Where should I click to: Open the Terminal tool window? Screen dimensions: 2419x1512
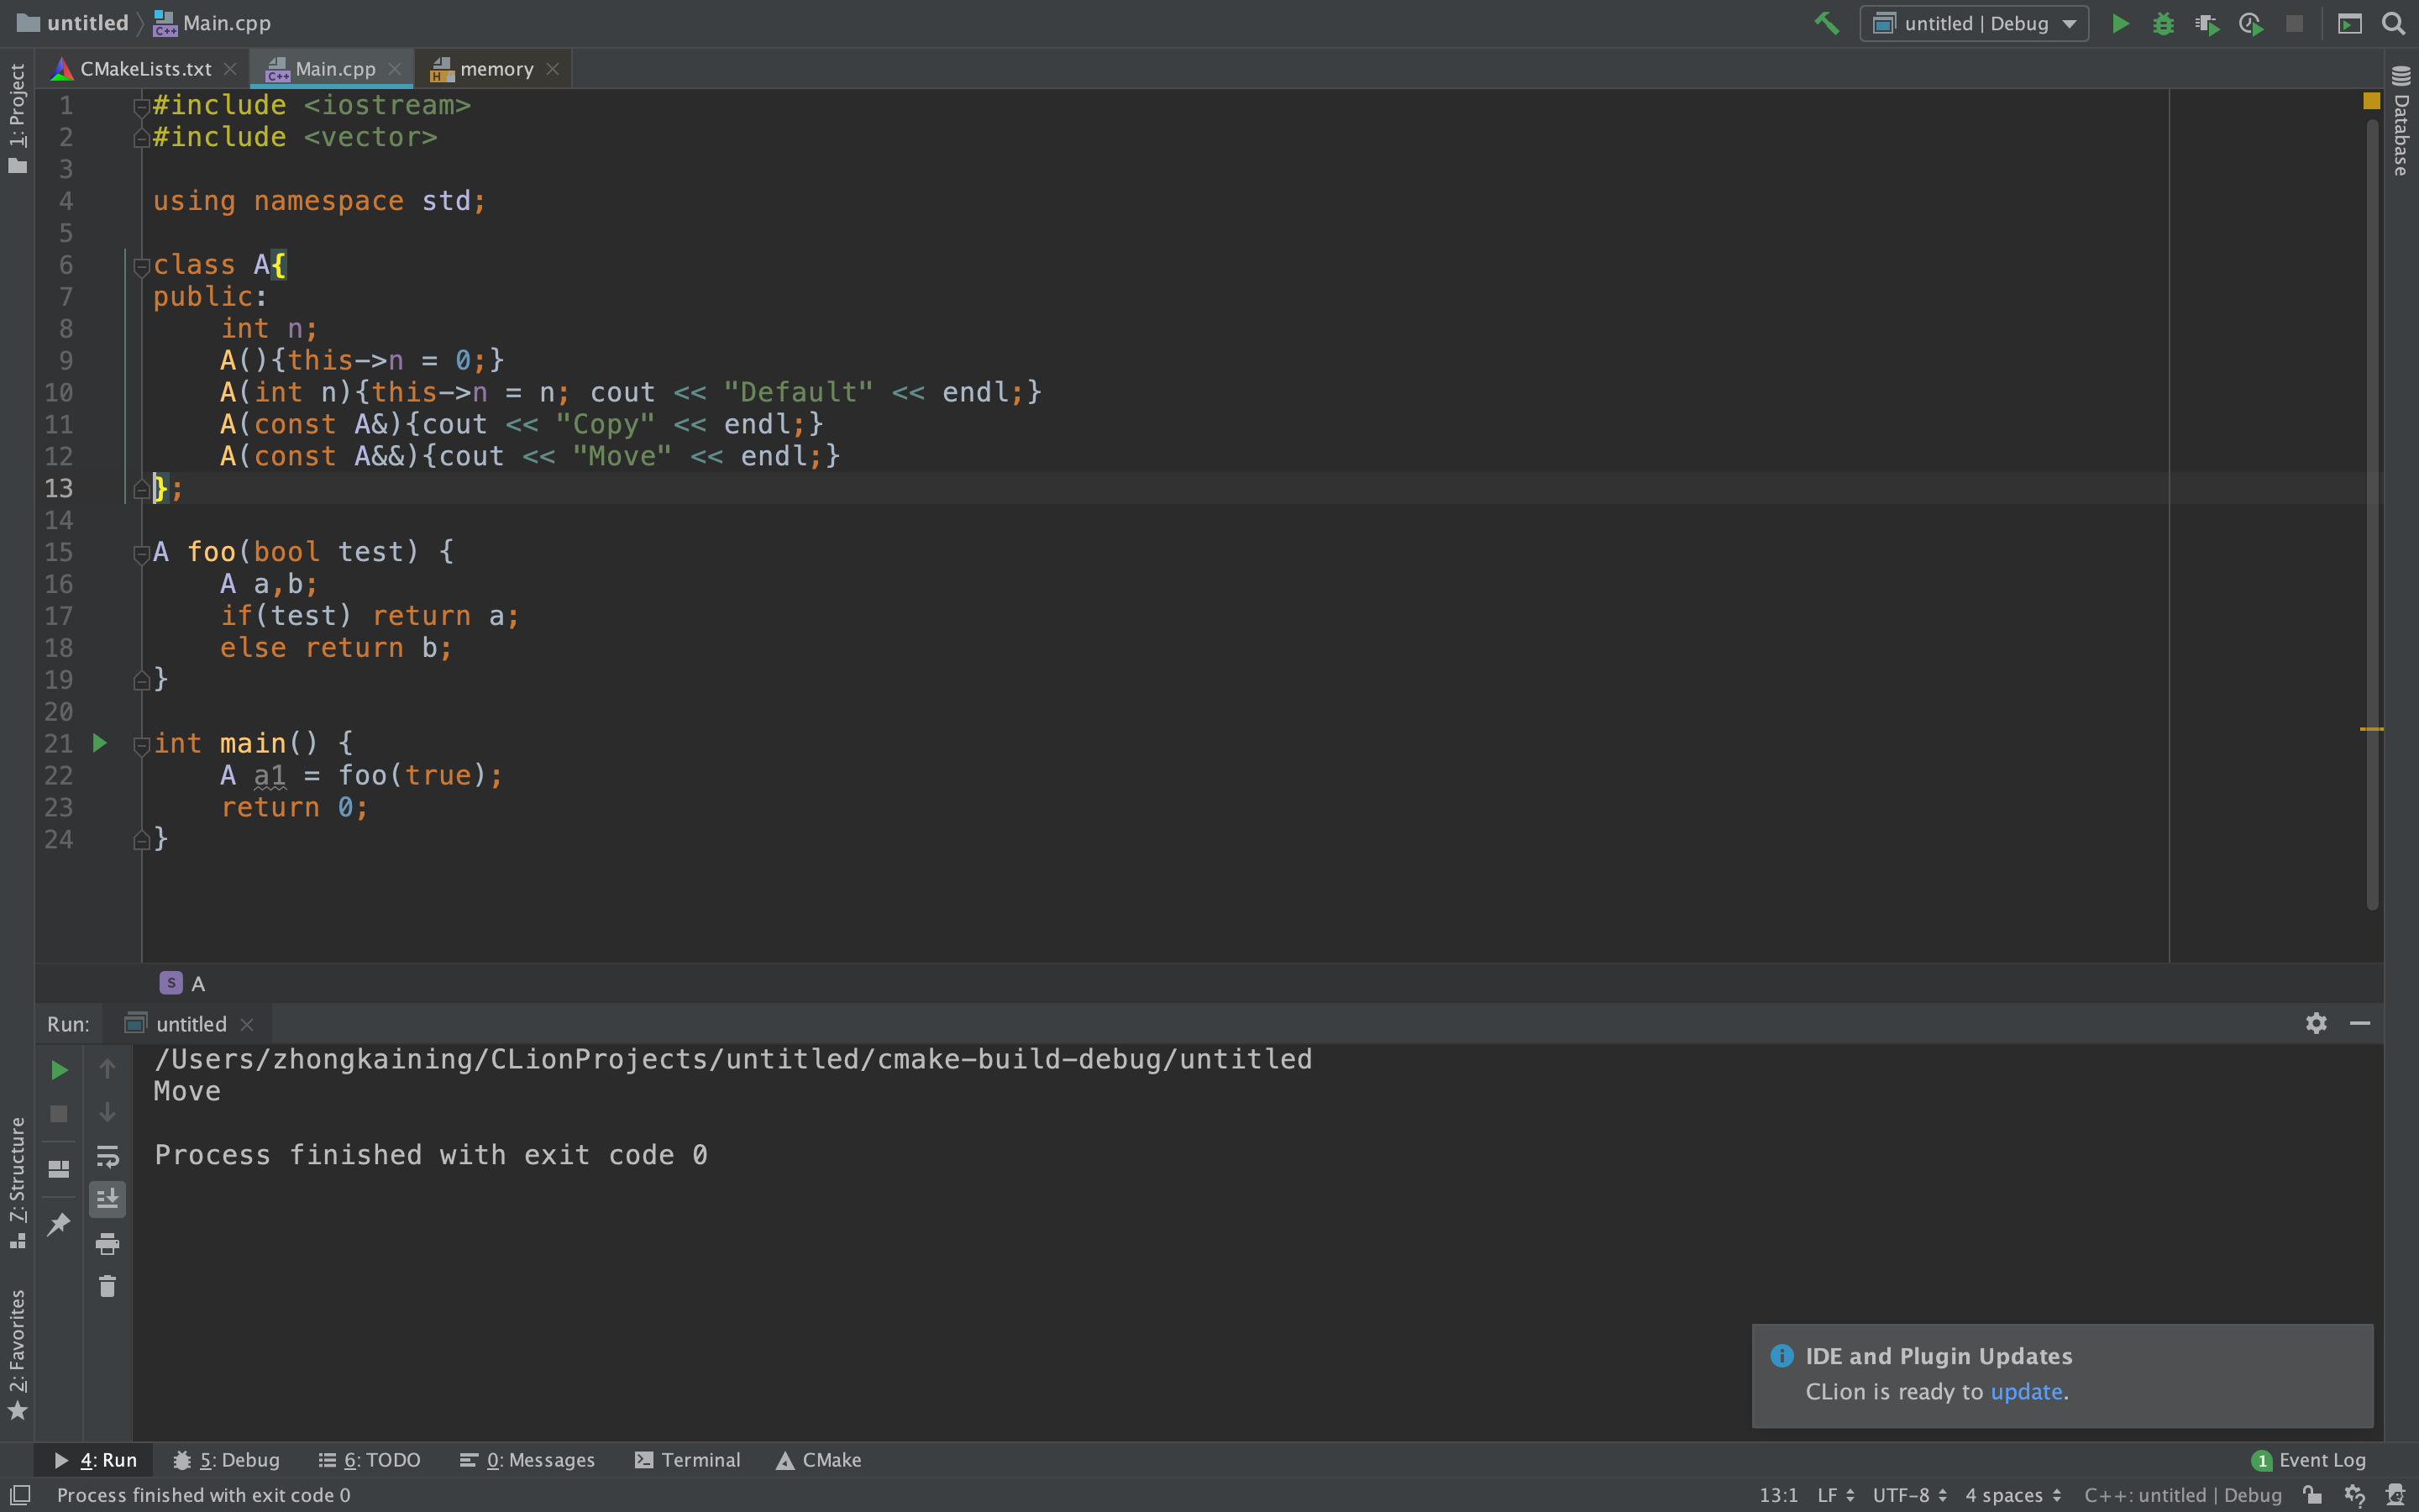(x=688, y=1460)
